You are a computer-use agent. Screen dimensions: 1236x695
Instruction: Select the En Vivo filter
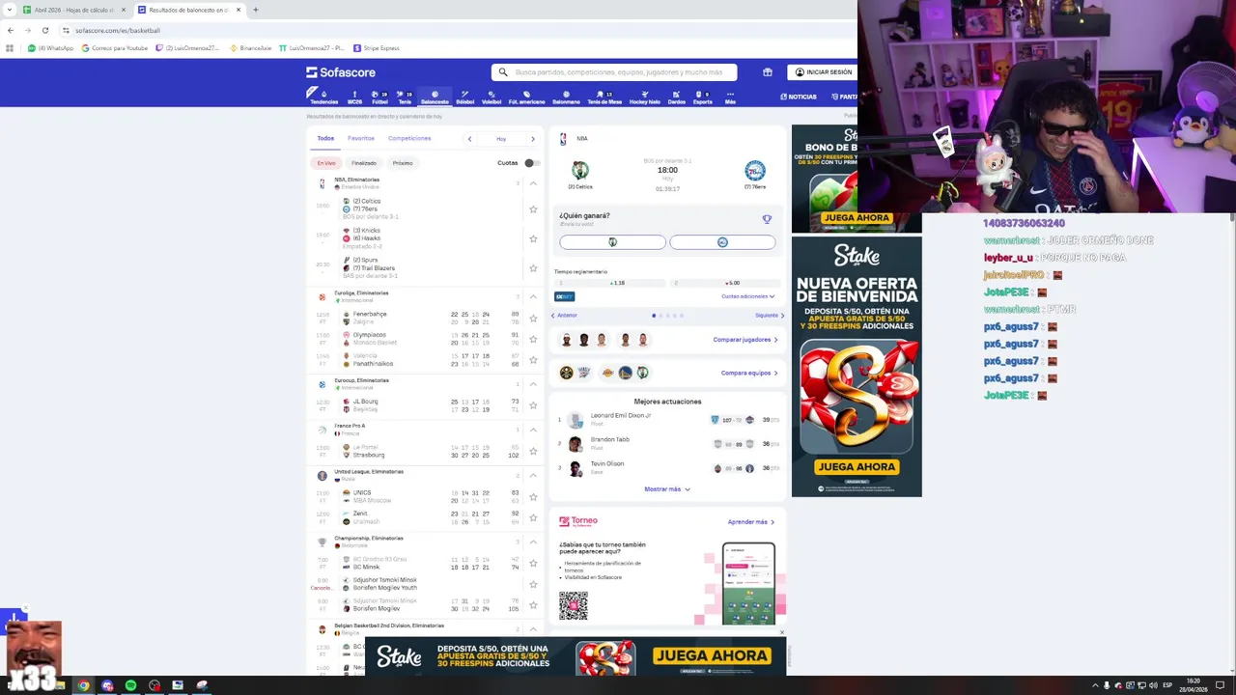pyautogui.click(x=326, y=163)
